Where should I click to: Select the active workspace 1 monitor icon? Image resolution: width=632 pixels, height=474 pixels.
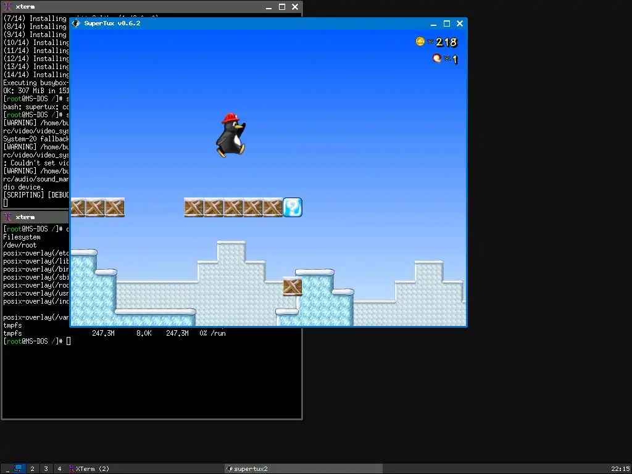point(18,468)
